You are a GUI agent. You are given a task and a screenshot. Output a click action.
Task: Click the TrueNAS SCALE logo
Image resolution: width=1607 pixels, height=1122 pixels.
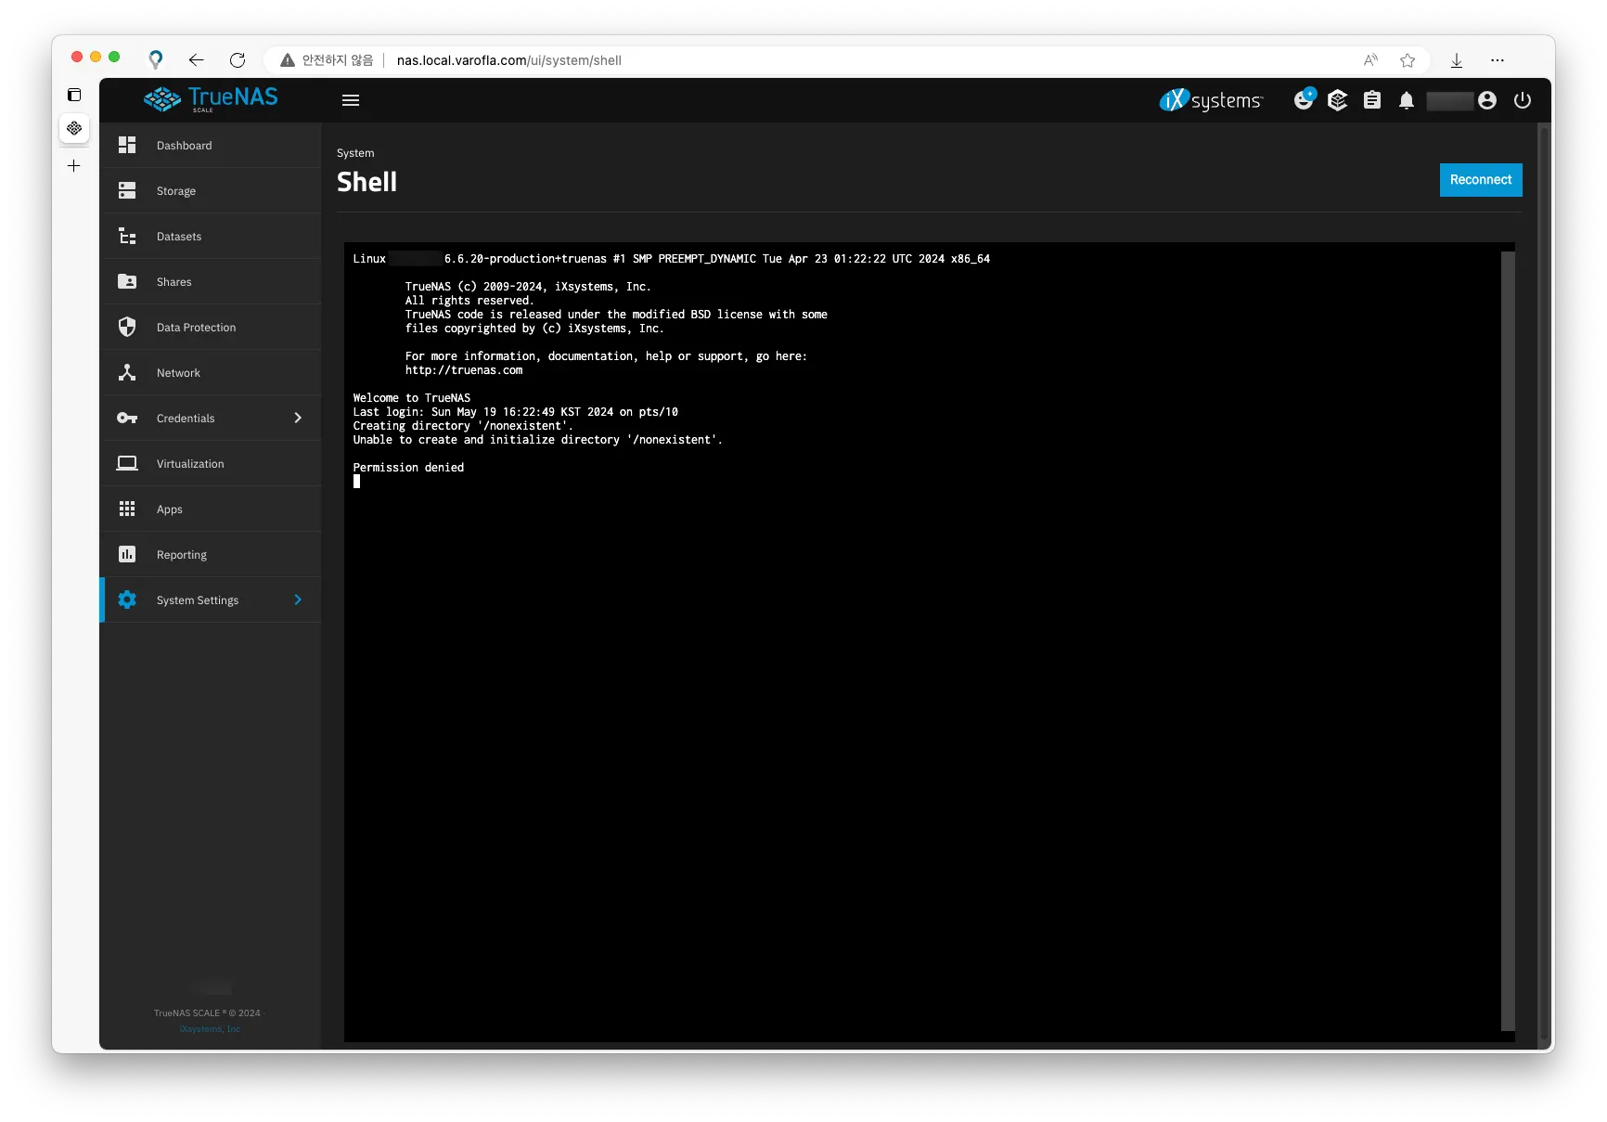[x=211, y=99]
